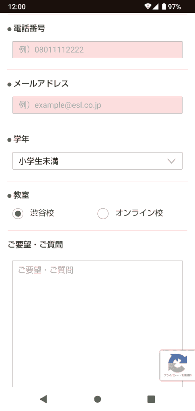Click the chevron arrow in 学年 selector
The image size is (195, 411).
click(171, 161)
